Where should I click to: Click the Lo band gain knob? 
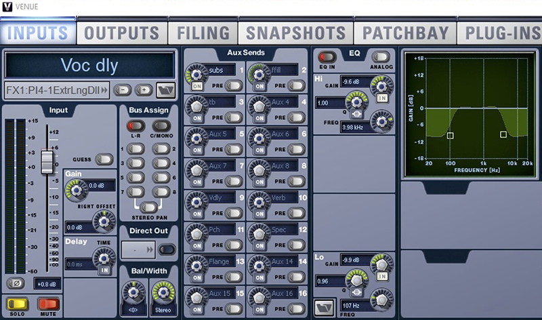[x=381, y=264]
